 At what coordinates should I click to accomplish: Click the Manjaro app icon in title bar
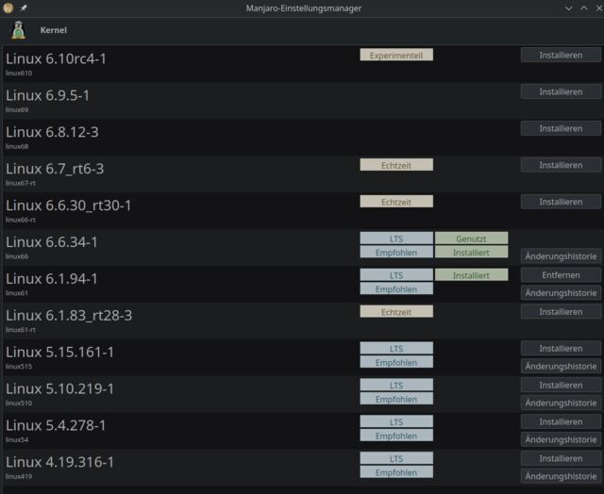(x=8, y=8)
